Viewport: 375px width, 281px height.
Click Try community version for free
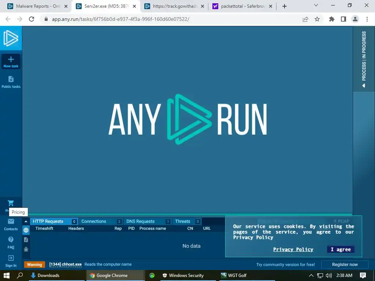(285, 265)
